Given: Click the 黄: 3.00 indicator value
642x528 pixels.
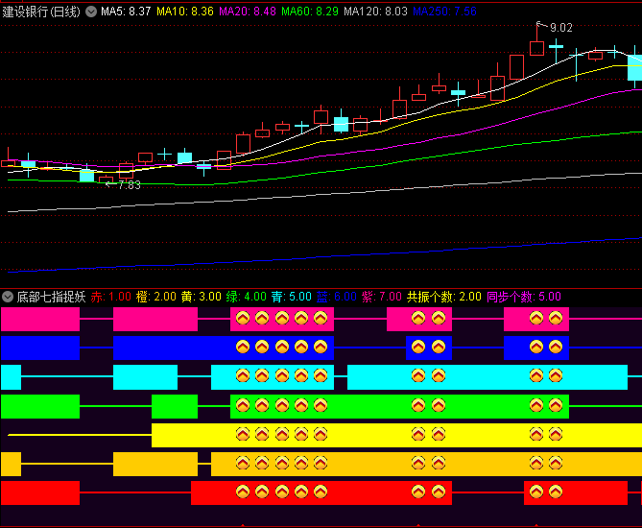Looking at the screenshot, I should pos(201,297).
